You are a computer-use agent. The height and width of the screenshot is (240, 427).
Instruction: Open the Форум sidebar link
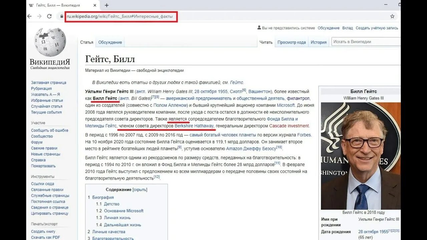pyautogui.click(x=37, y=142)
